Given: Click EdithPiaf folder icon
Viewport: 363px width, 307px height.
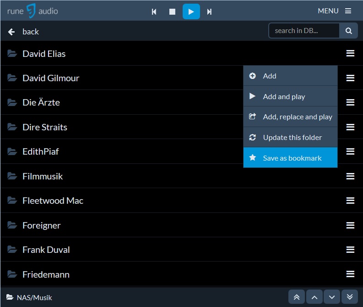Looking at the screenshot, I should point(12,151).
